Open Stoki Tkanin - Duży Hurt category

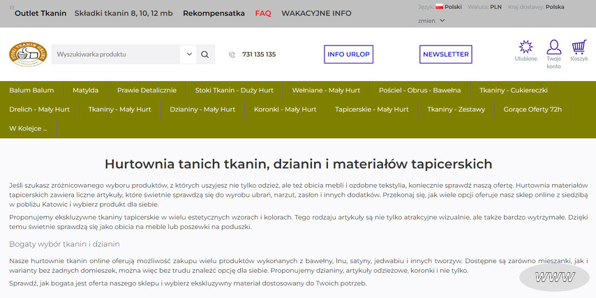pyautogui.click(x=234, y=91)
